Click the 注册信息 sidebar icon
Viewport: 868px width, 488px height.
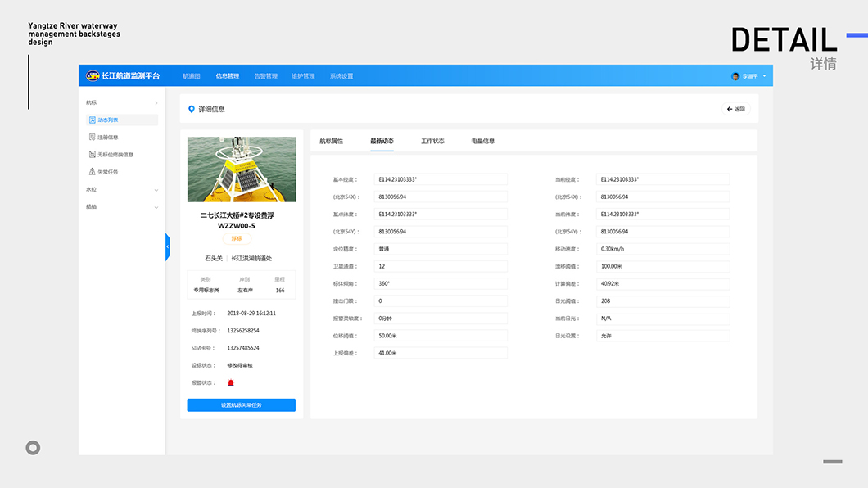coord(93,137)
